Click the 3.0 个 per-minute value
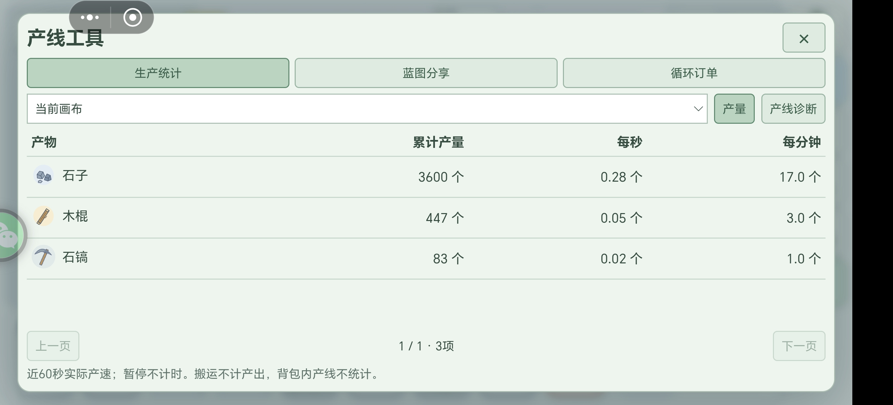The width and height of the screenshot is (893, 405). tap(804, 218)
